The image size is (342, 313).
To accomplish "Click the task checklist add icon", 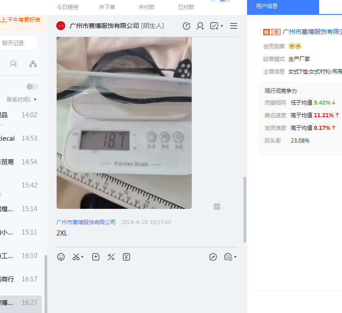I will point(214,26).
